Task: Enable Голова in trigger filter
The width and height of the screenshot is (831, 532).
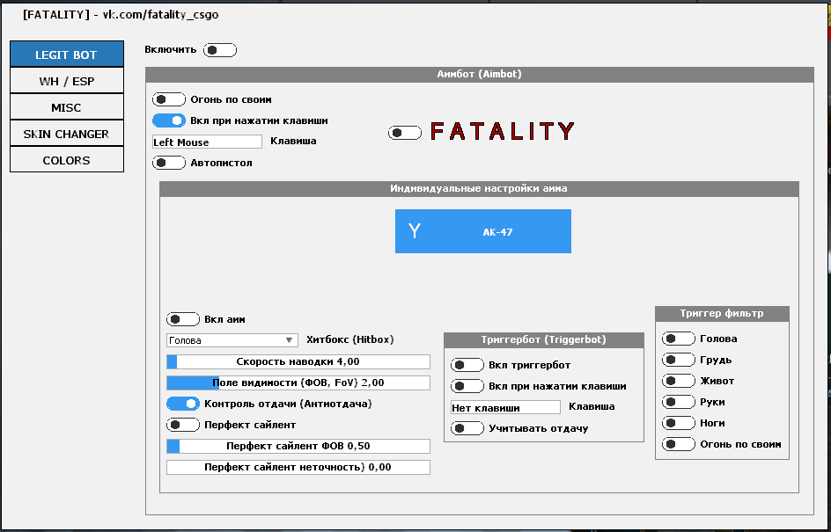Action: pyautogui.click(x=679, y=339)
